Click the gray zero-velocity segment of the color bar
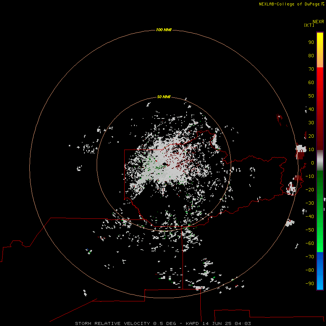326x326 pixels. click(320, 160)
